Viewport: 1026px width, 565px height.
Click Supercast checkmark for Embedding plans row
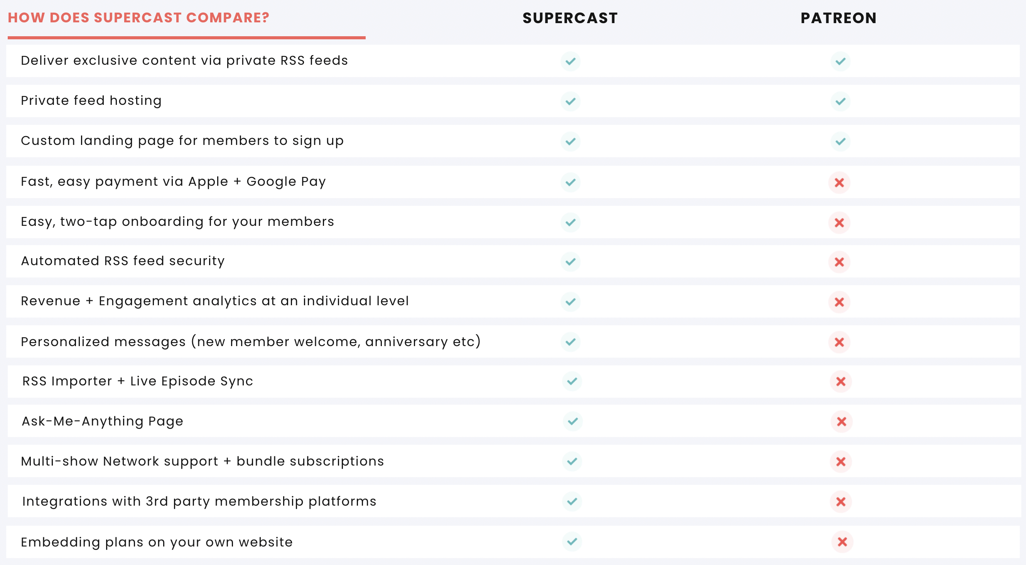click(x=572, y=541)
